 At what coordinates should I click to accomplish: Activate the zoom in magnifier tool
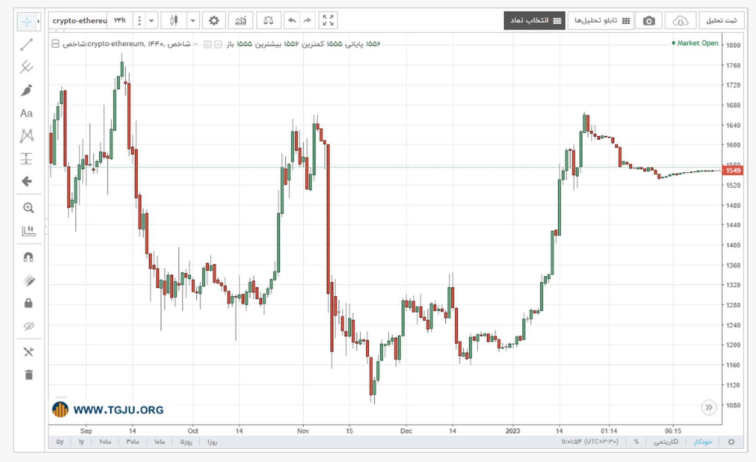(28, 208)
